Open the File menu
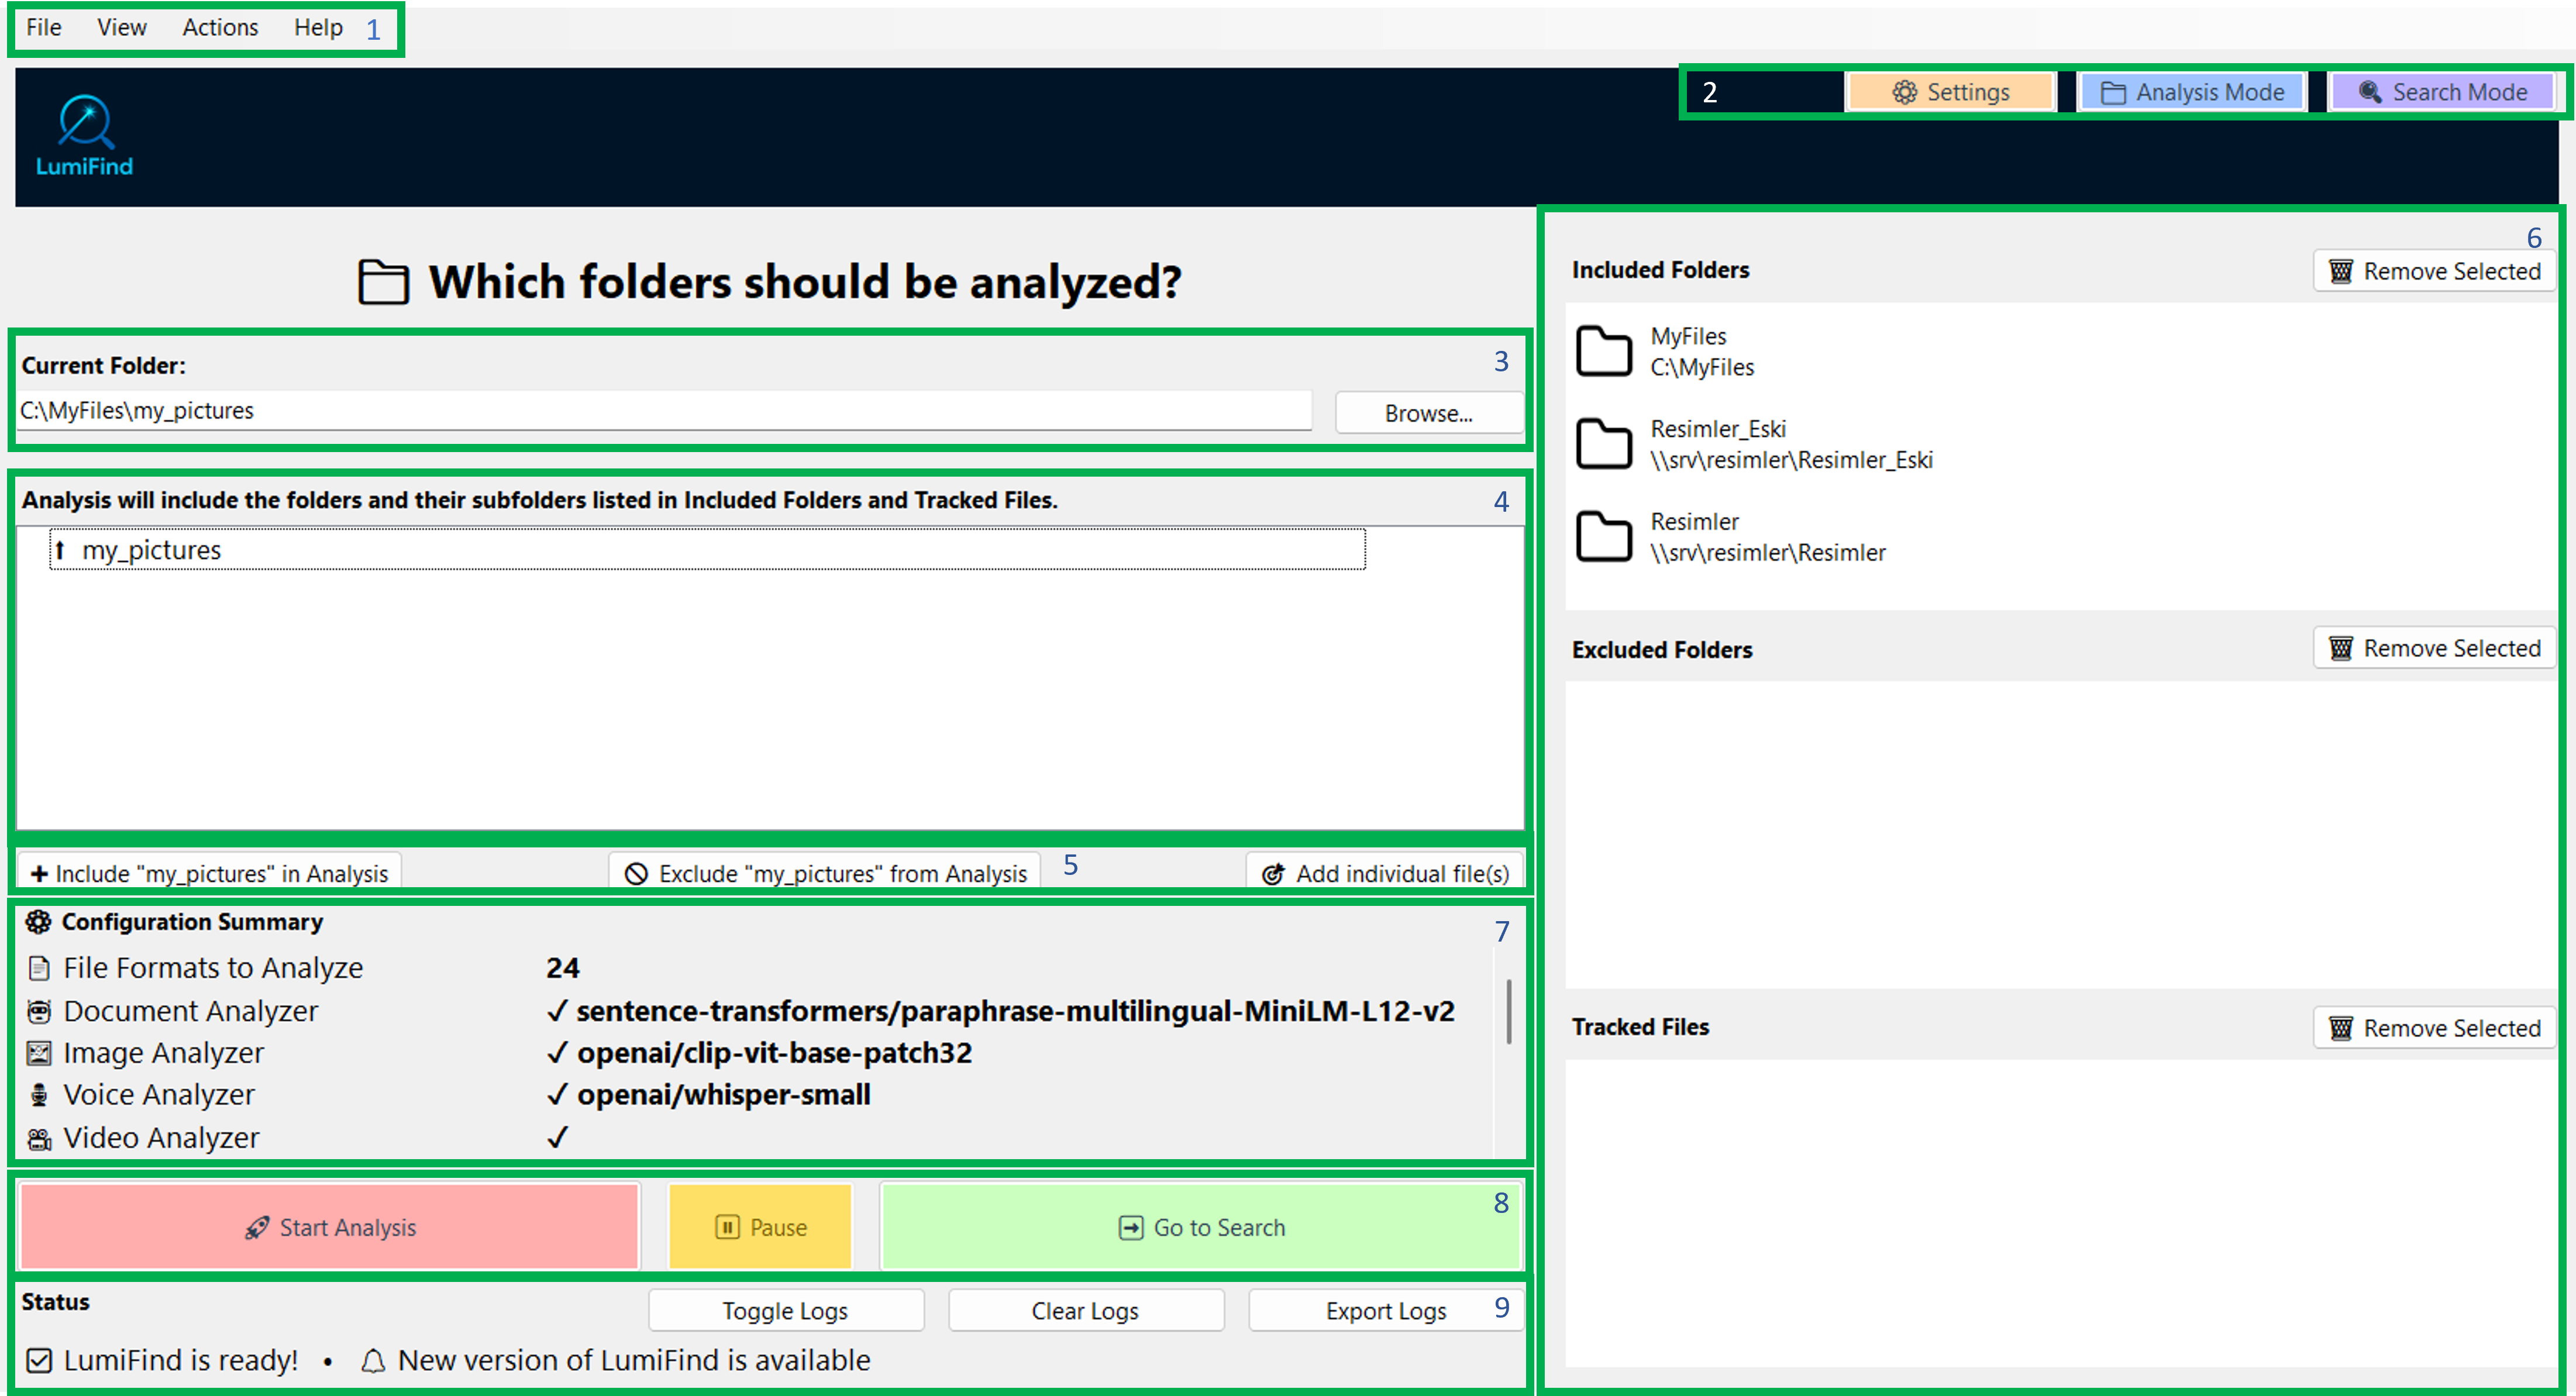The height and width of the screenshot is (1396, 2576). pyautogui.click(x=44, y=27)
